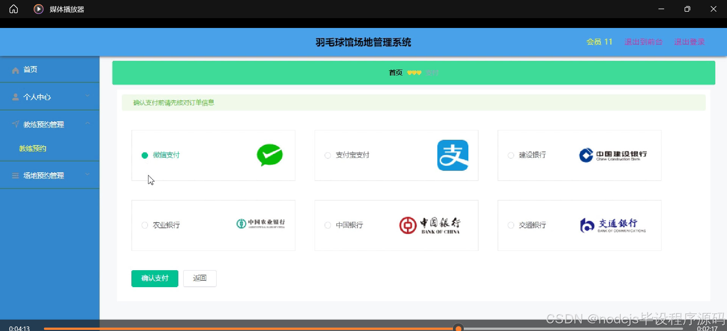This screenshot has height=331, width=727.
Task: Click the 退出登录 link
Action: (690, 42)
